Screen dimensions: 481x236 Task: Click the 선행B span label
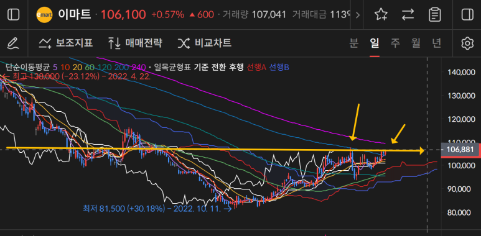pos(279,66)
